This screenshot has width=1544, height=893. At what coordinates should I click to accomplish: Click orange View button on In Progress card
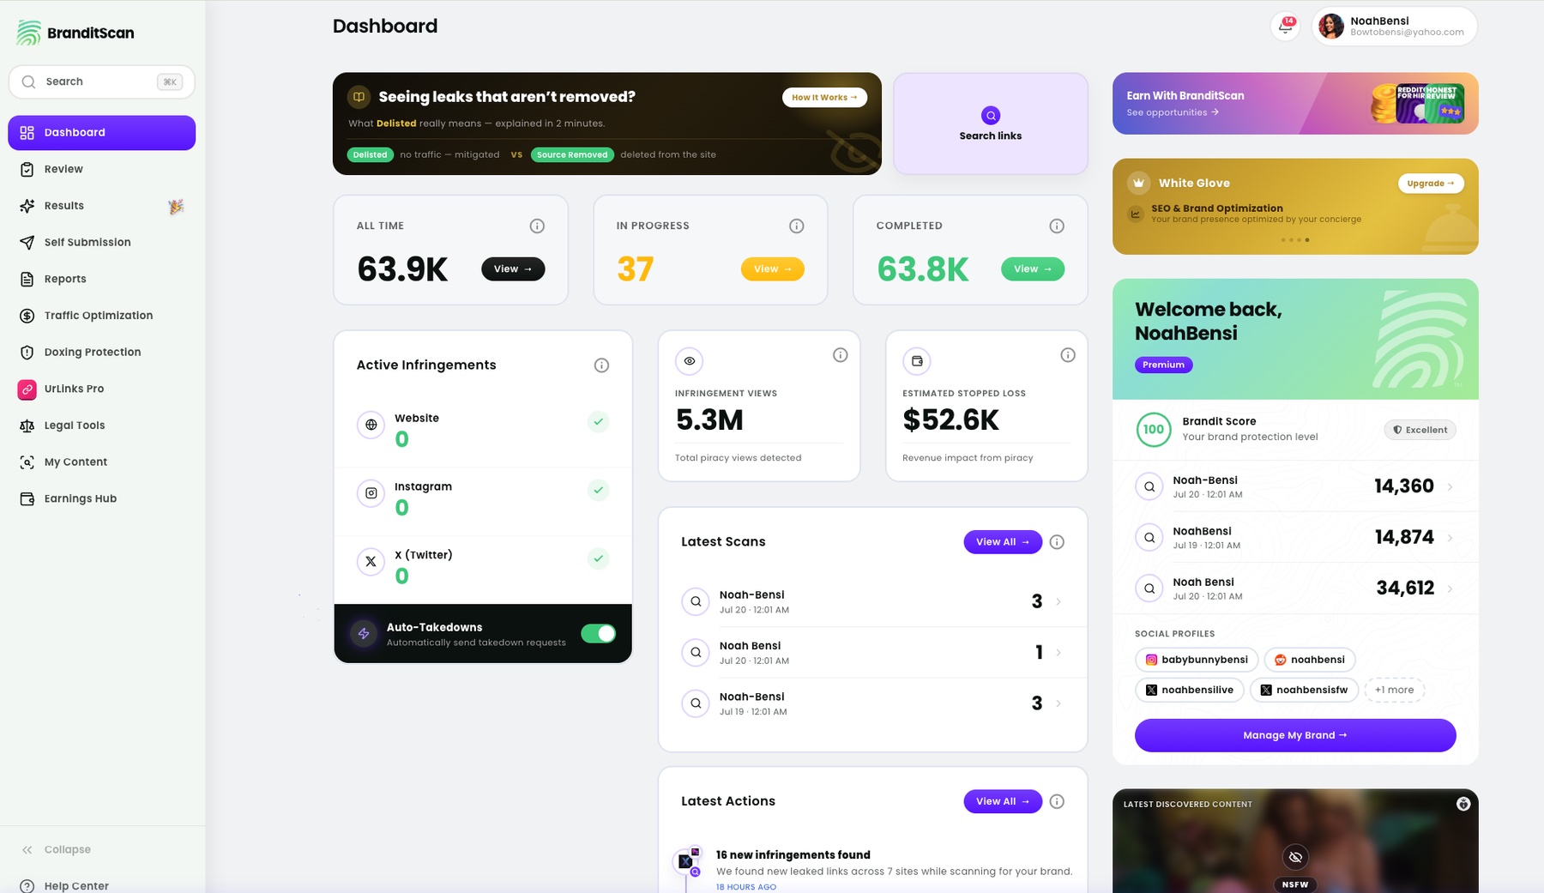pyautogui.click(x=773, y=269)
